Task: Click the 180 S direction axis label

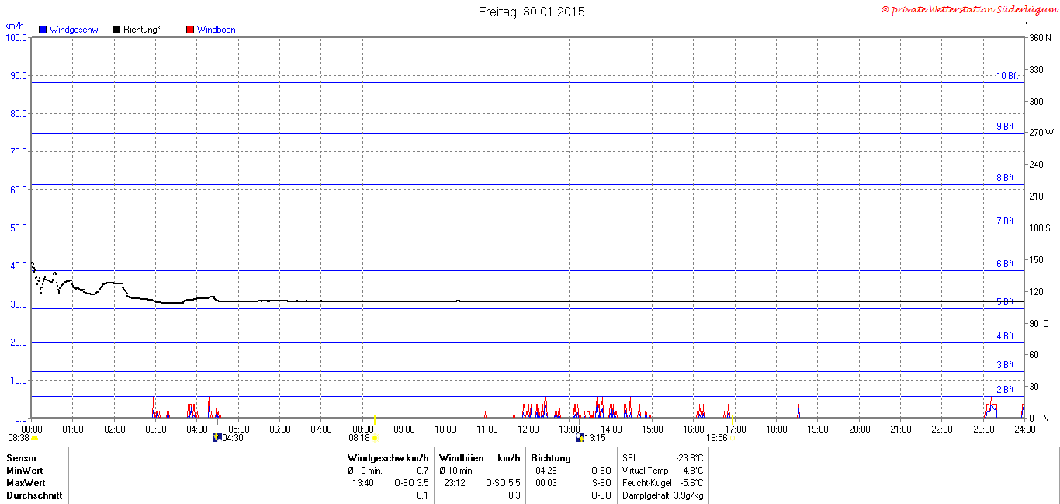Action: (1039, 228)
